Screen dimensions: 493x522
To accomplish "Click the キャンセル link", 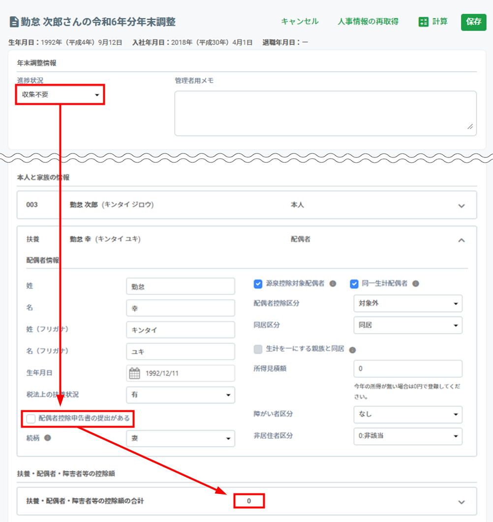I will (300, 22).
